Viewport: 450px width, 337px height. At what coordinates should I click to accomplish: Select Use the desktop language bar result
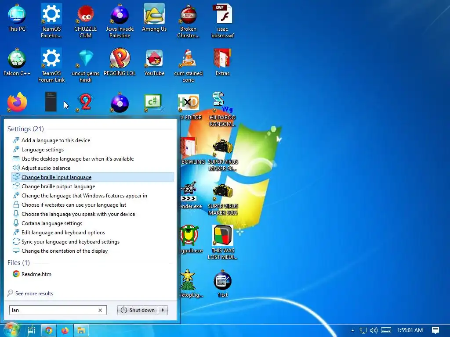click(92, 158)
